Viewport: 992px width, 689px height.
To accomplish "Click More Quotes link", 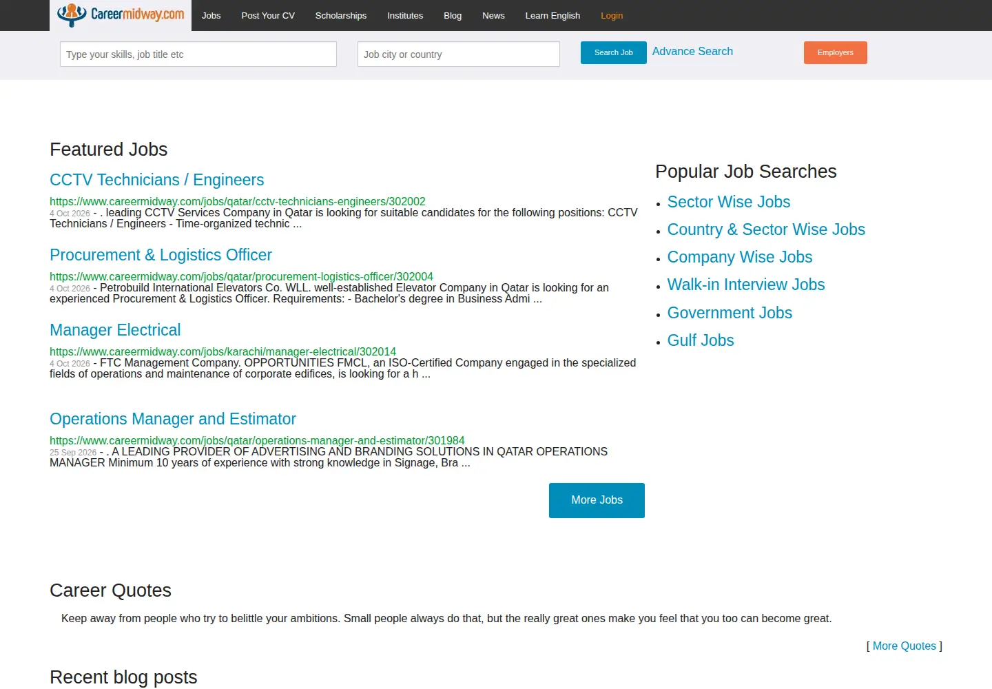I will click(905, 646).
